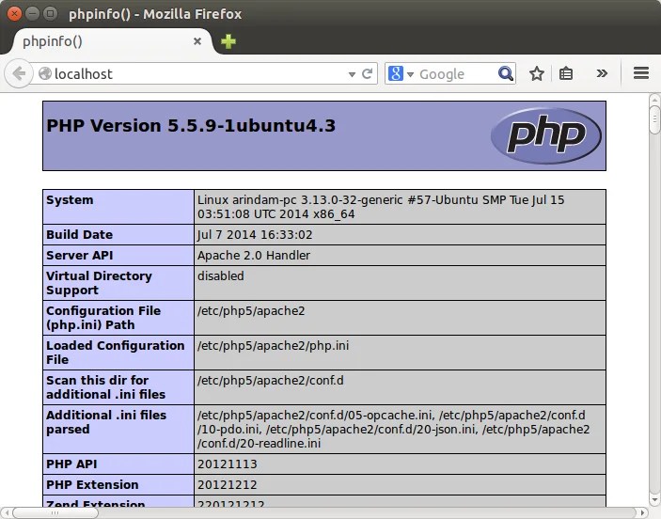Click the Apache 2.0 Handler value

click(254, 256)
